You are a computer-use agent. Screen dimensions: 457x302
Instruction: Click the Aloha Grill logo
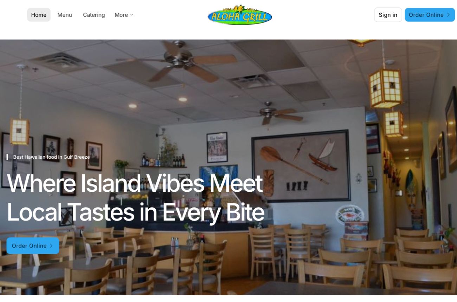[240, 15]
